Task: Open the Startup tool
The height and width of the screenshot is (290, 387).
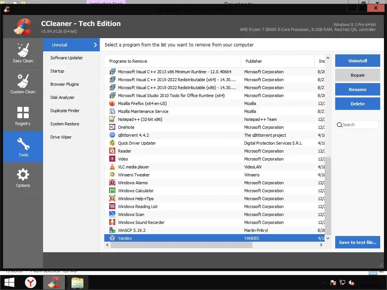Action: (x=71, y=71)
